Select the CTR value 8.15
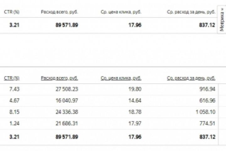The height and width of the screenshot is (151, 226). click(x=14, y=112)
